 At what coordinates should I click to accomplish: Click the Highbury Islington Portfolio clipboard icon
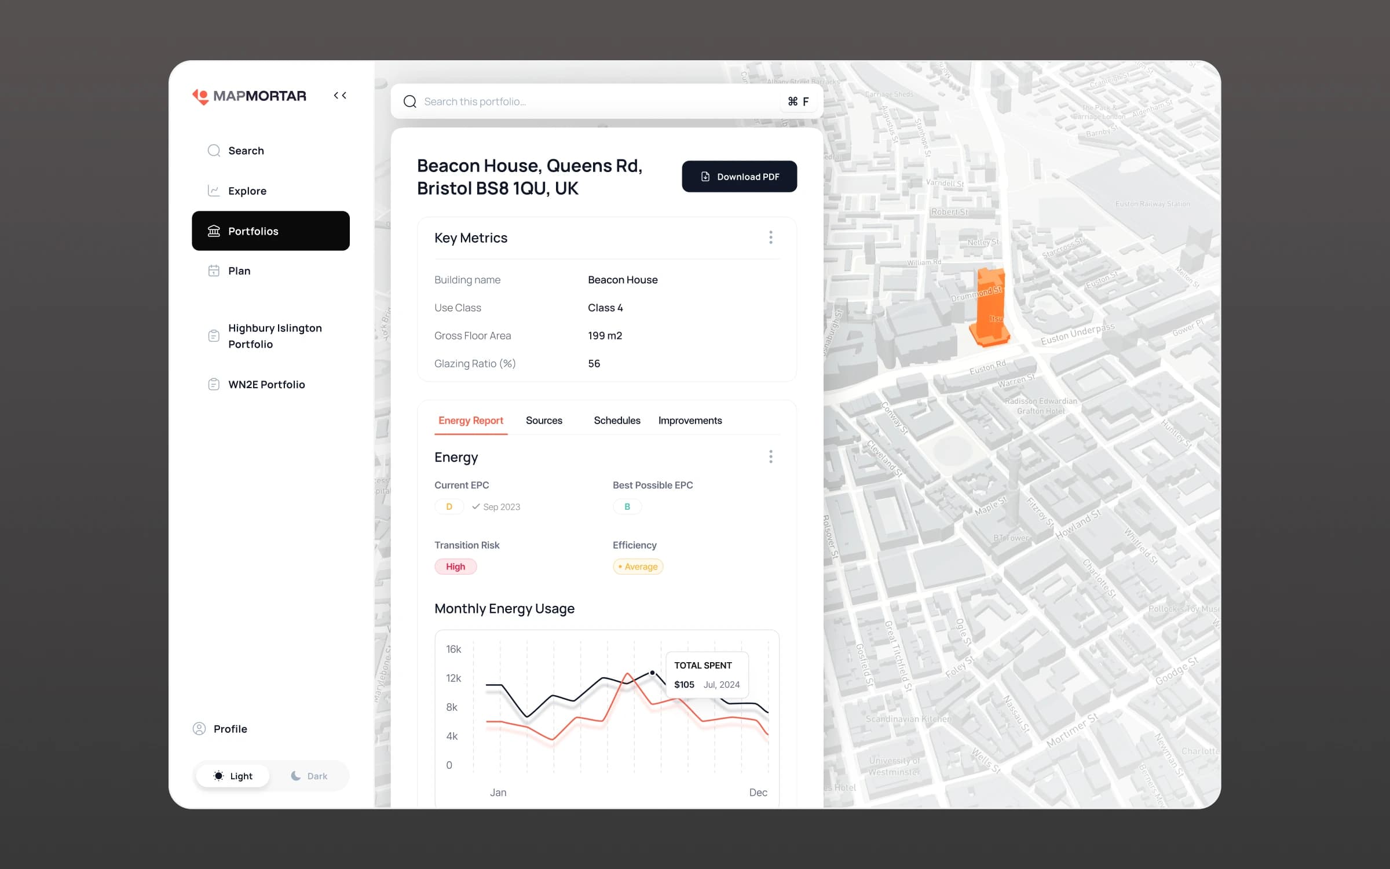point(214,336)
